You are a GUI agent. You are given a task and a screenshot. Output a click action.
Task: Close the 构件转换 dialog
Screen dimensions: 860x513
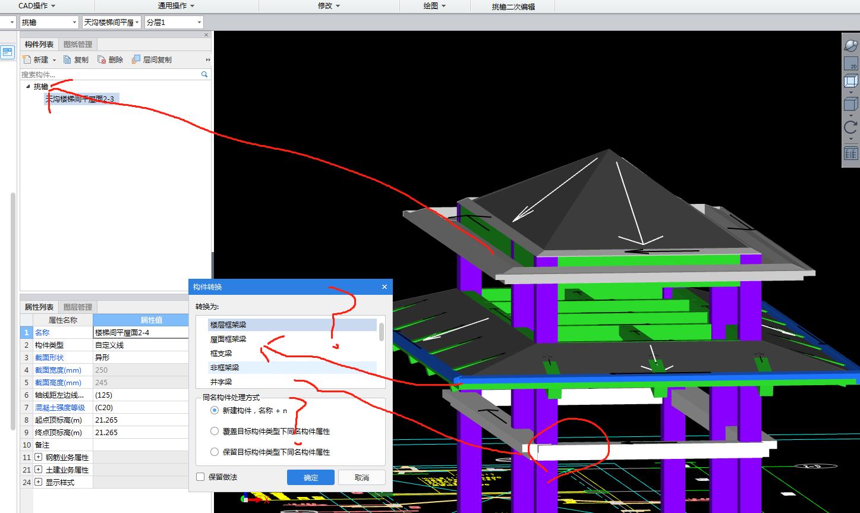(384, 287)
